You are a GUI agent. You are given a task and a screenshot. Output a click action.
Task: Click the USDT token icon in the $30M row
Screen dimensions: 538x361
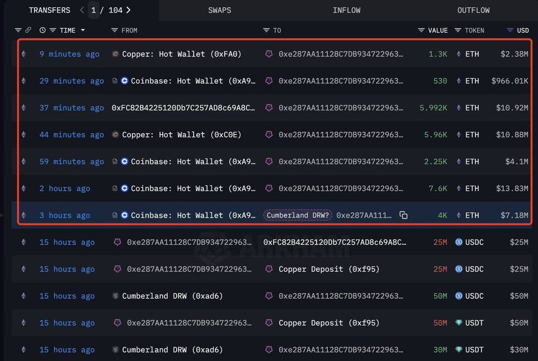(459, 350)
